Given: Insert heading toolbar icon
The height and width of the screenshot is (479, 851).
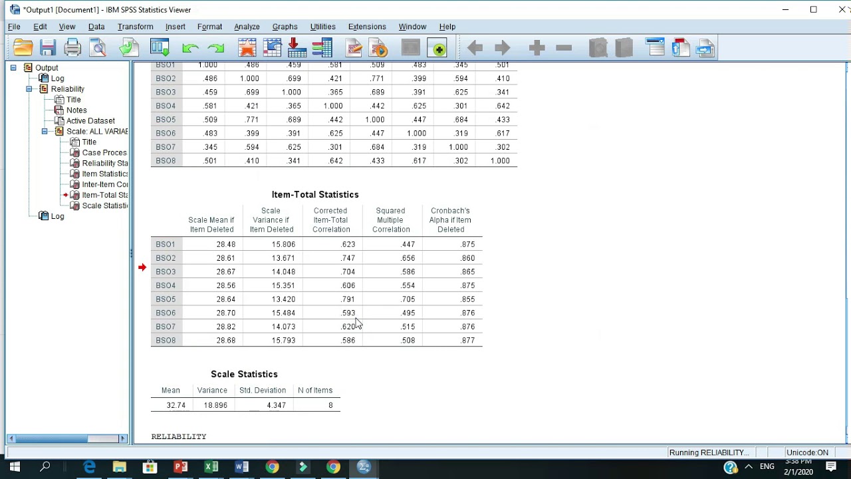Looking at the screenshot, I should coord(655,48).
